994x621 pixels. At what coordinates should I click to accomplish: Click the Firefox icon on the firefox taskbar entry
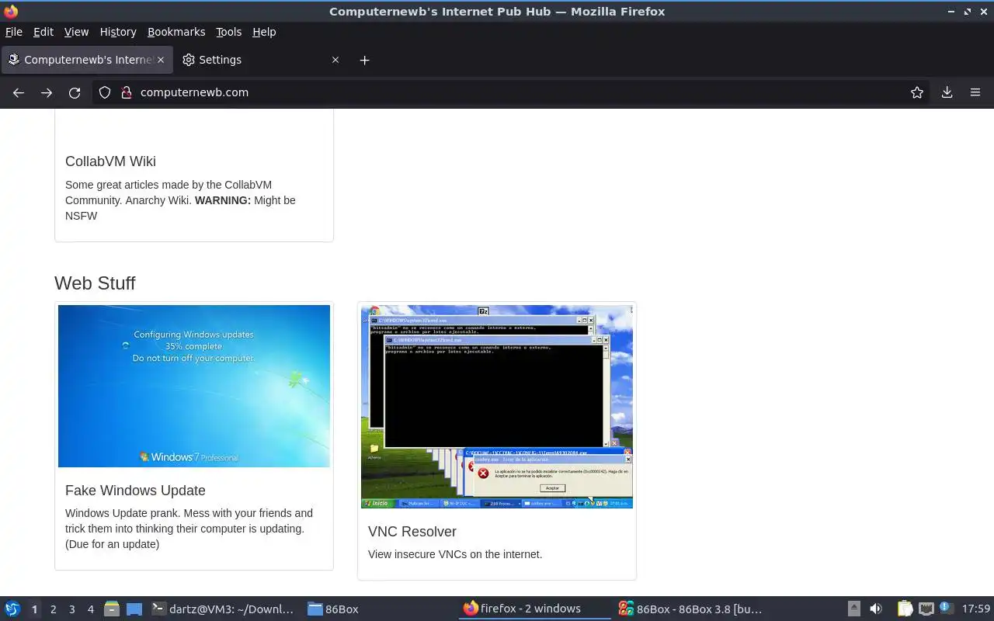(471, 609)
